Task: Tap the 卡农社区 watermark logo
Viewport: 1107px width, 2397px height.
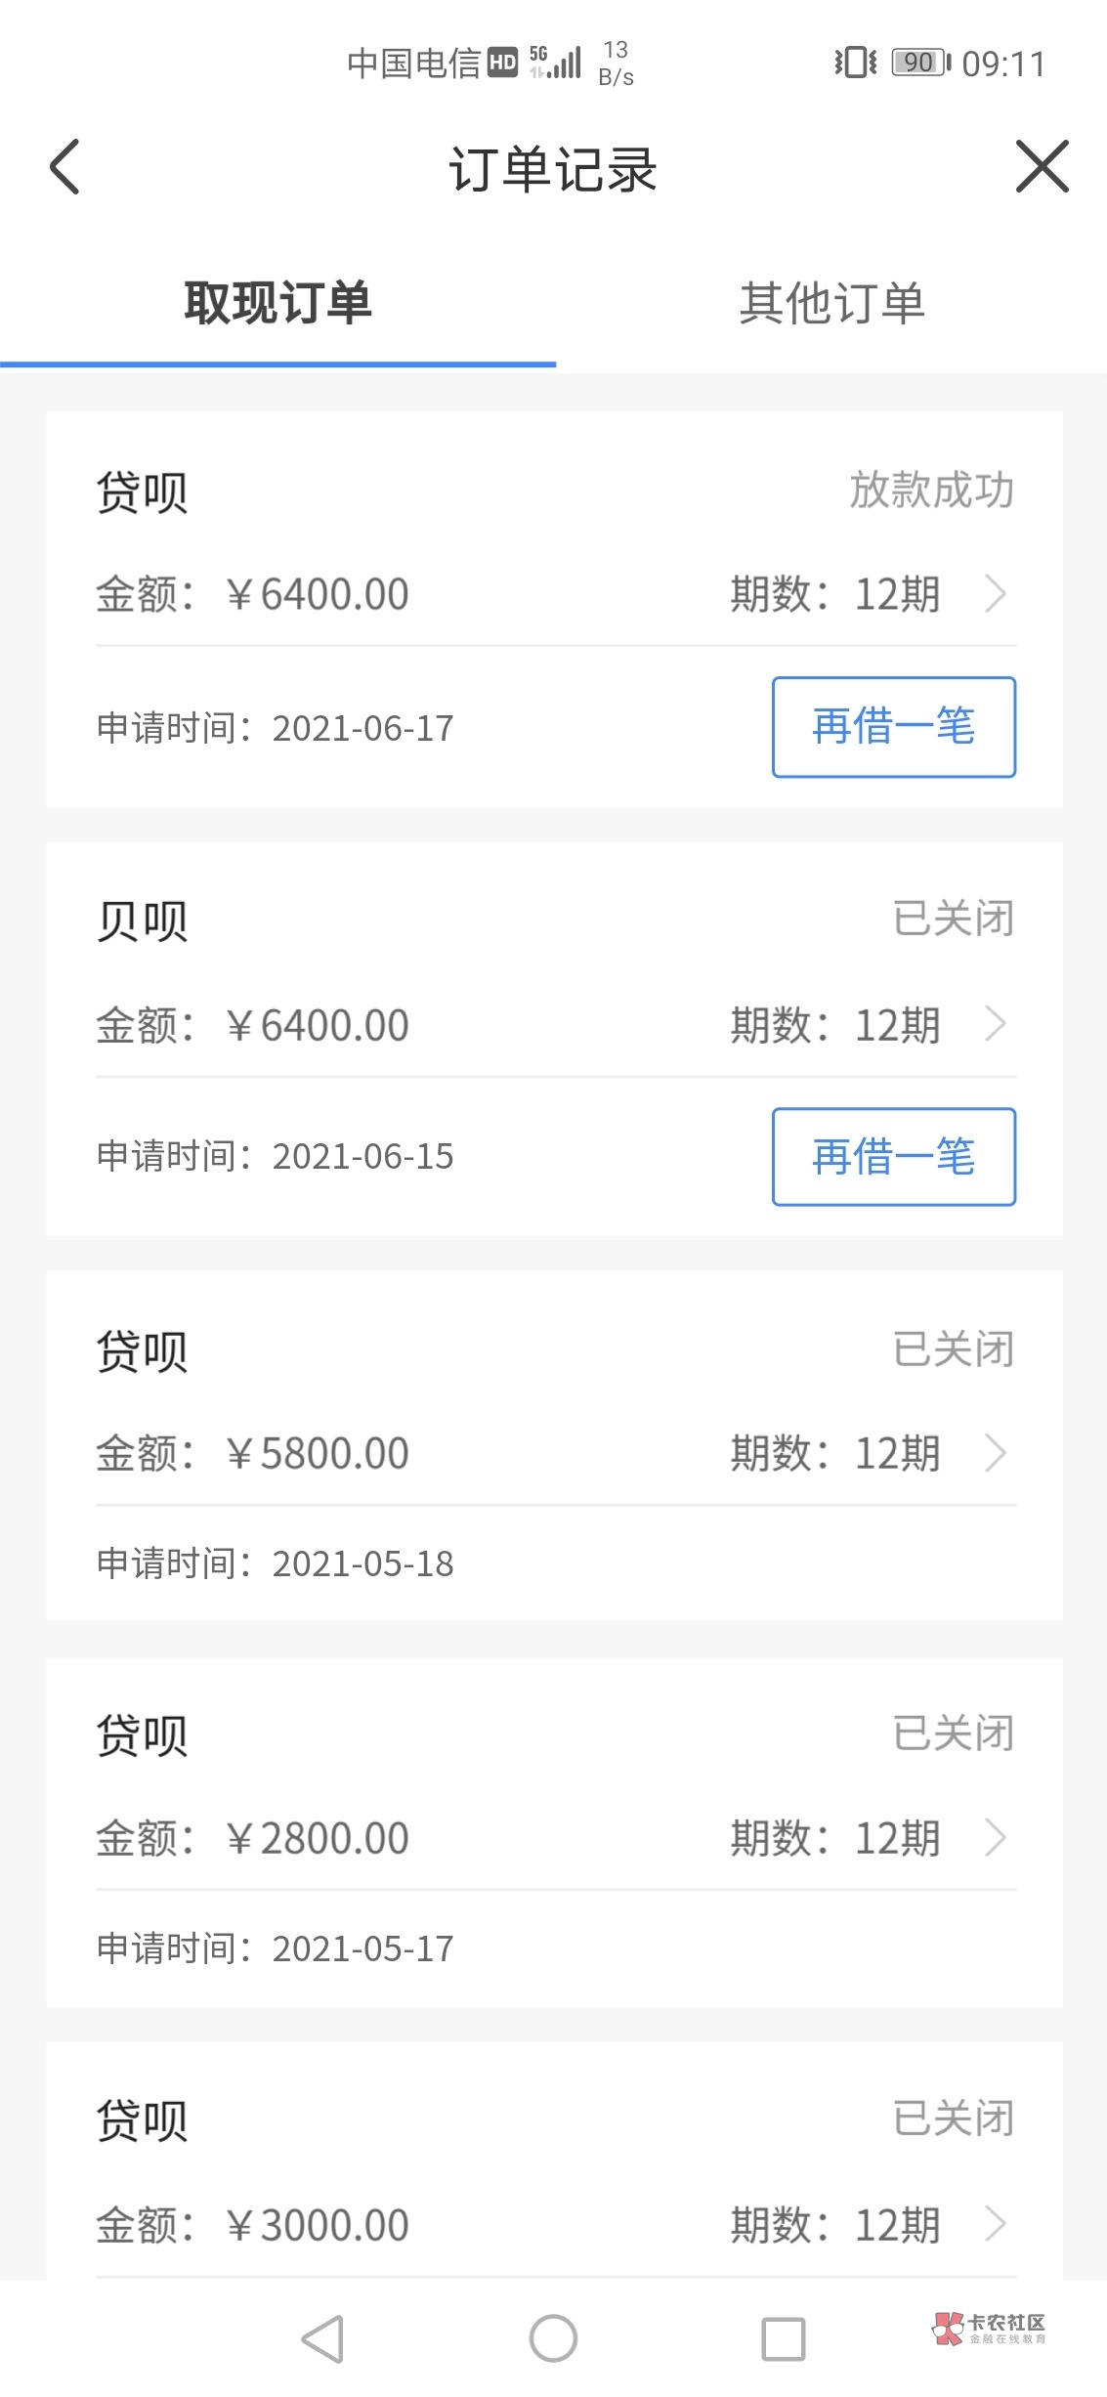Action: tap(989, 2328)
